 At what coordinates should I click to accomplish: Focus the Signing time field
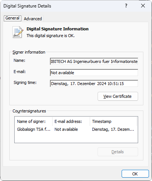tap(94, 84)
